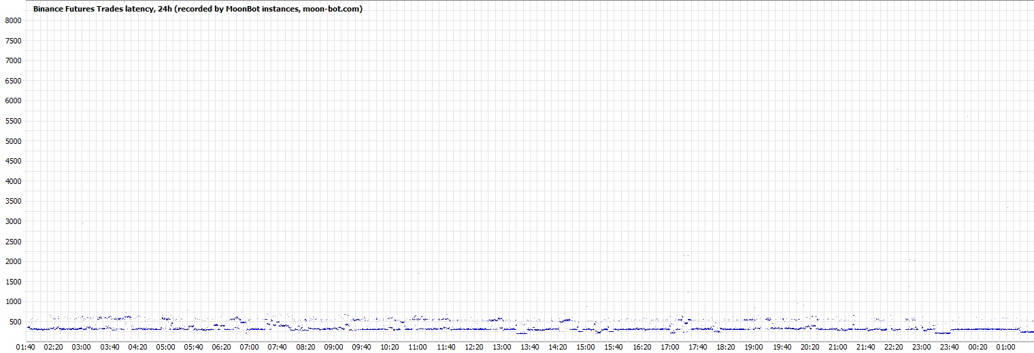Click the 500 y-axis value
This screenshot has width=1034, height=353.
(x=16, y=322)
